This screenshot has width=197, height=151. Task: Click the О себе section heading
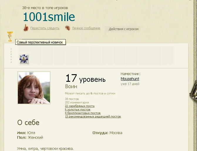point(28,123)
